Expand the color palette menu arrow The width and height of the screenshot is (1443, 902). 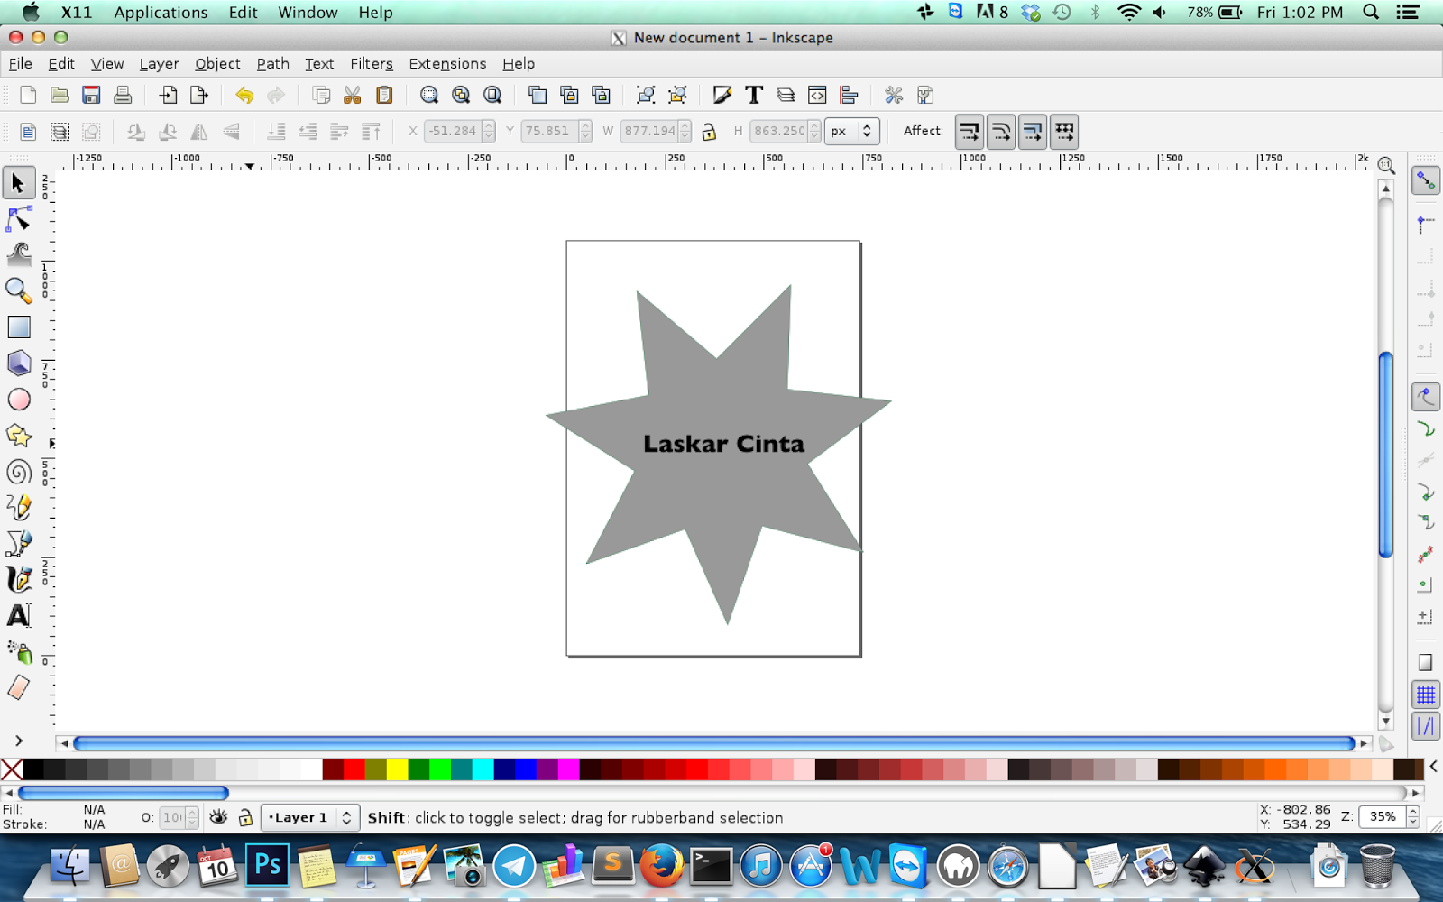pos(1433,768)
